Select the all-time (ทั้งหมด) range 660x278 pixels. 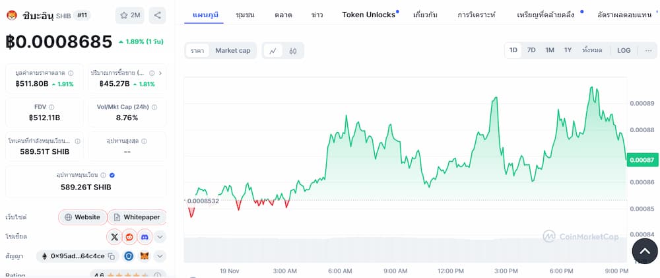coord(592,51)
